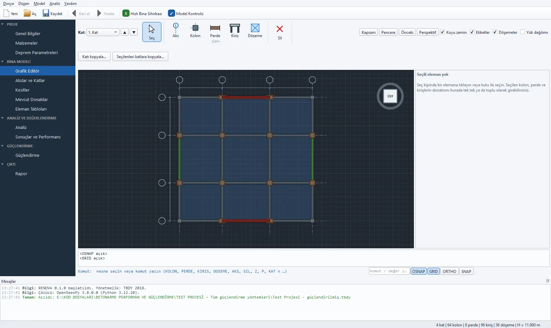Collapse the BİNA MODELİ section
Screen dimensions: 551x328
coord(3,61)
